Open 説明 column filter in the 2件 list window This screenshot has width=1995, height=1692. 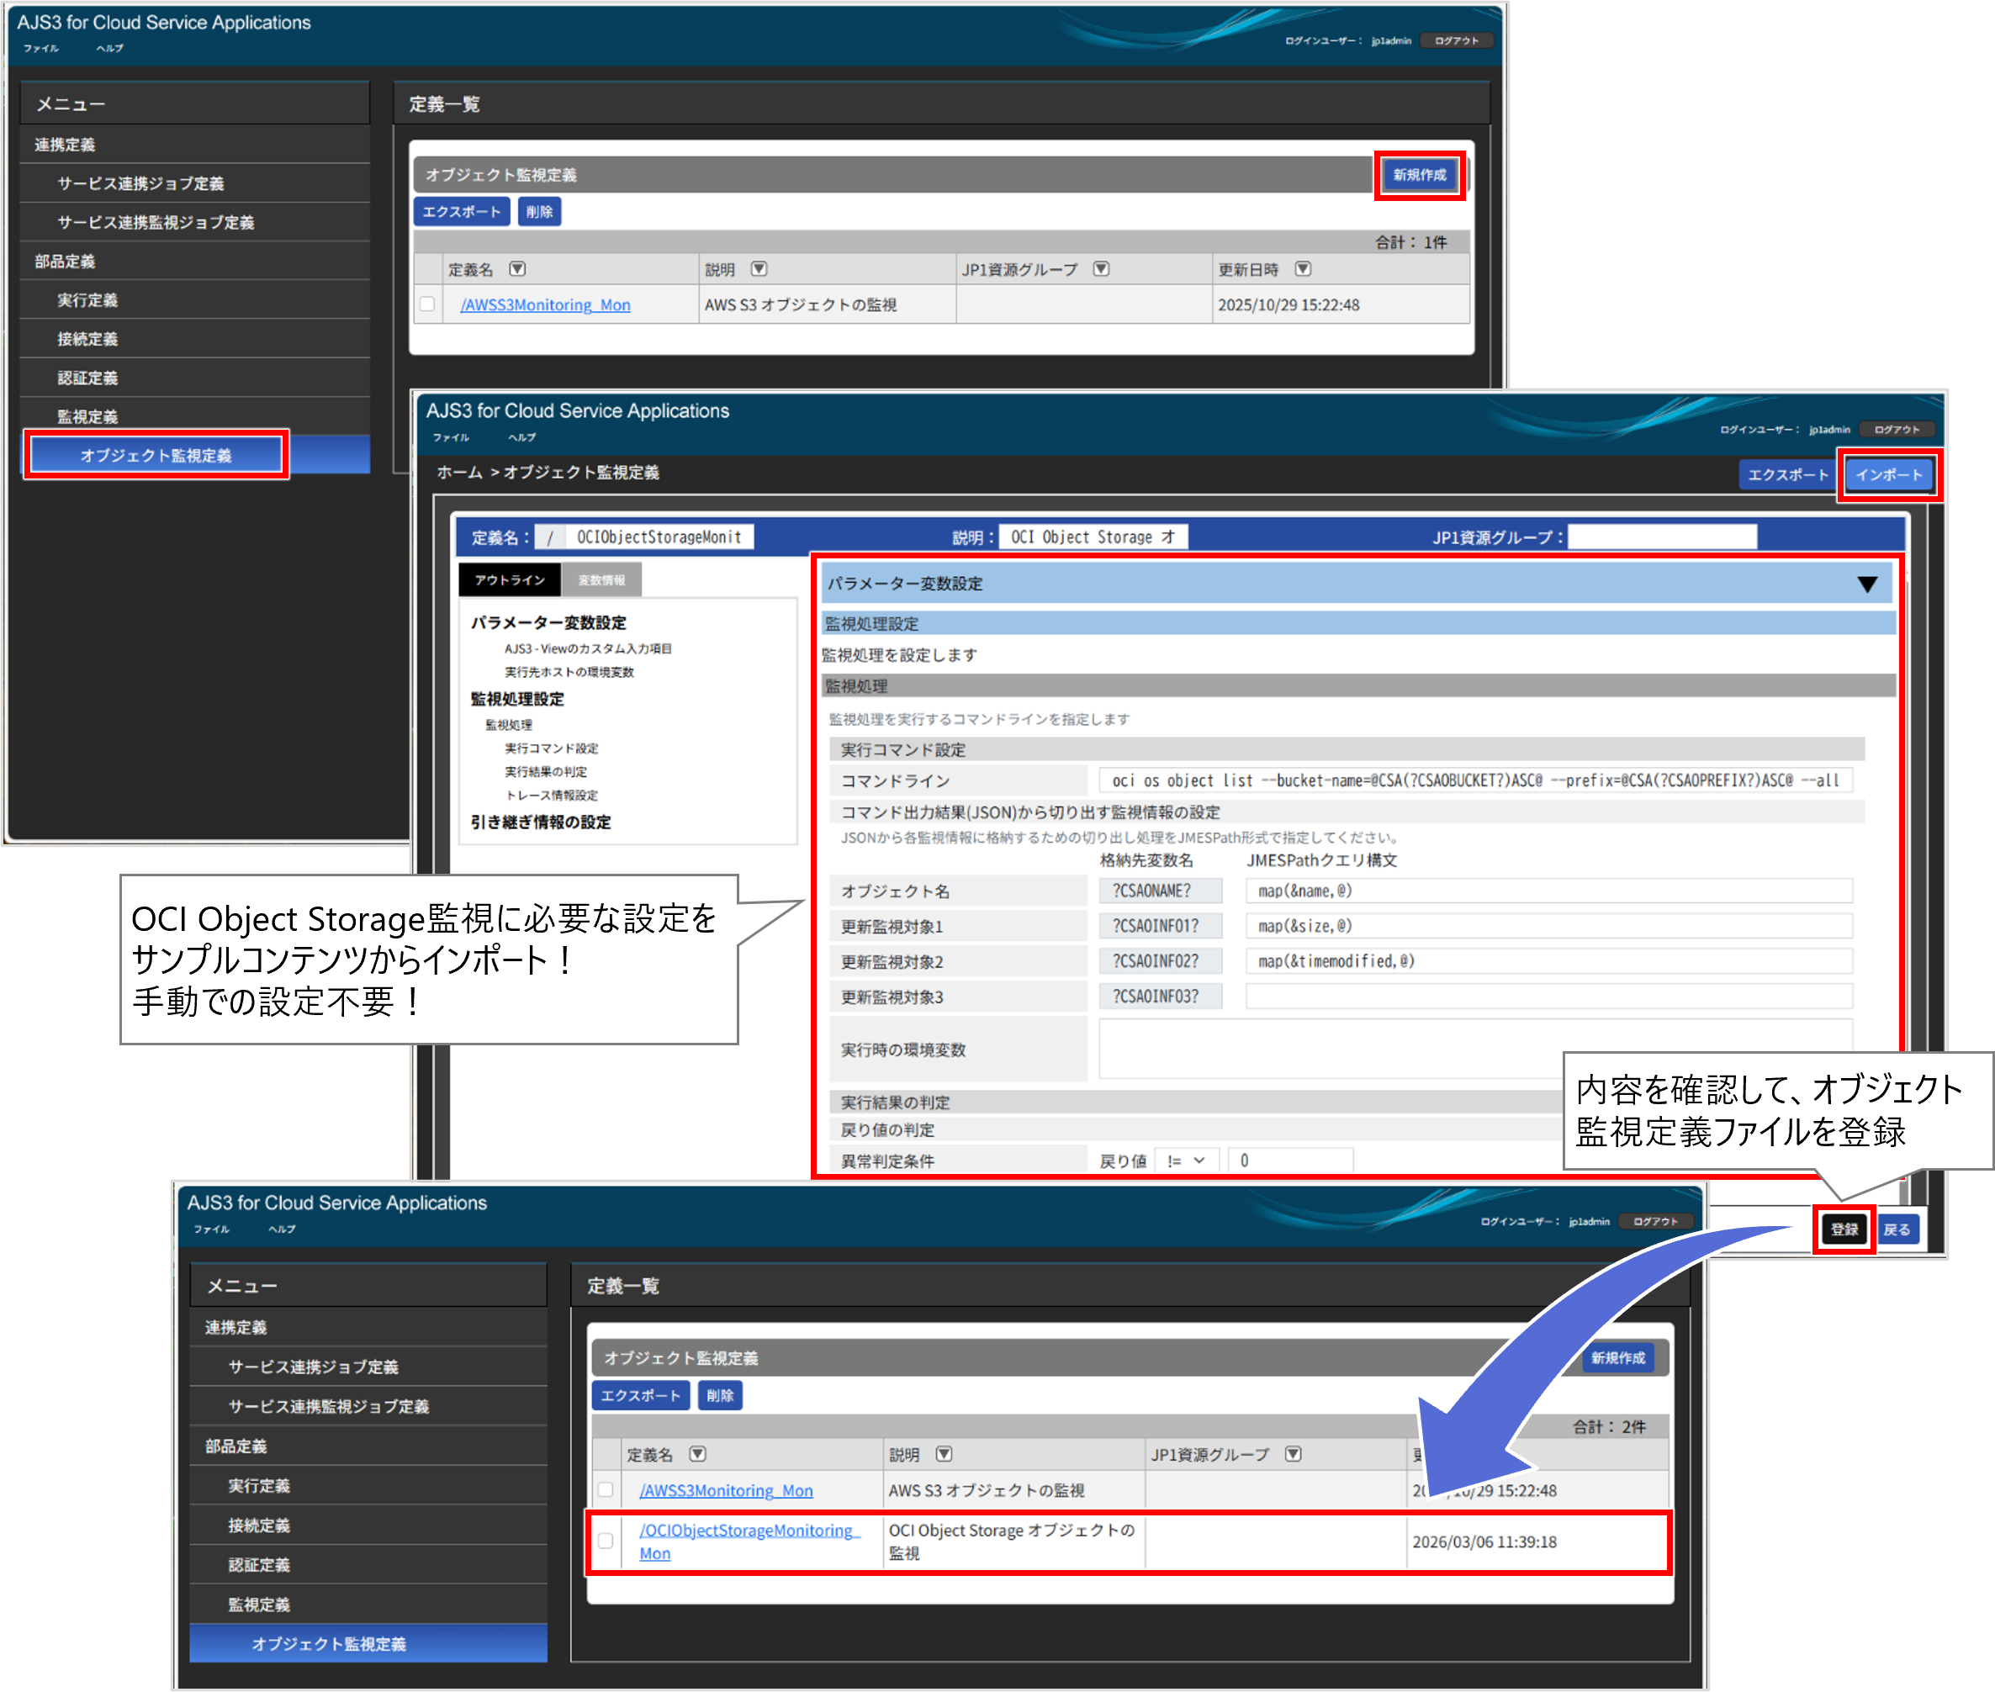[x=944, y=1454]
